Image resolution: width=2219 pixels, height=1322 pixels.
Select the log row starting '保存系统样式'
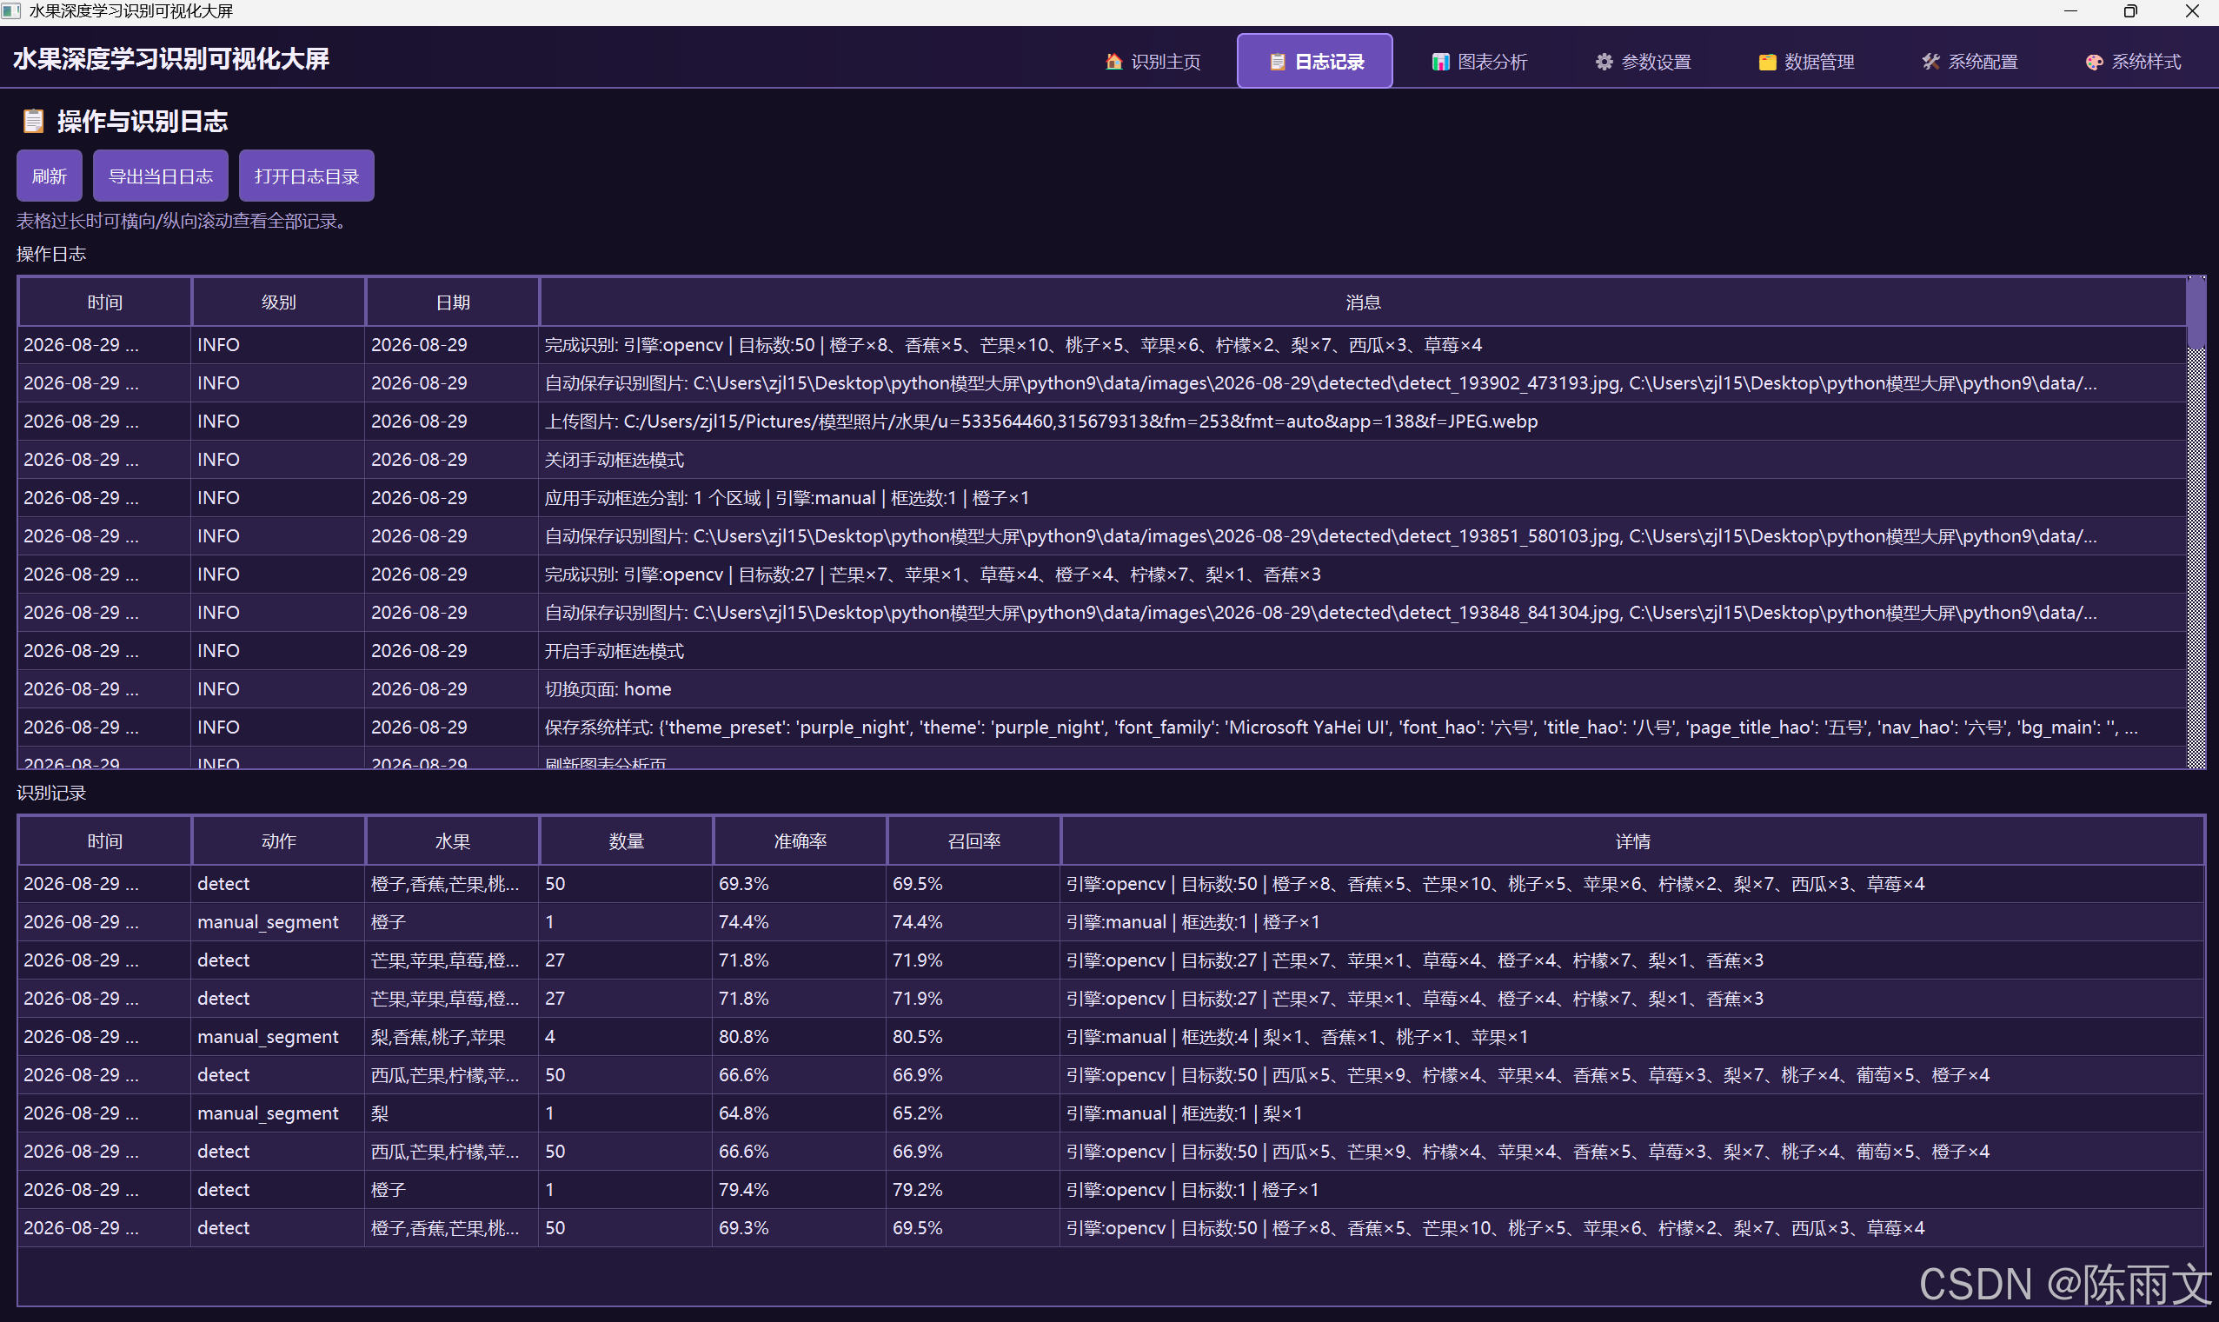click(x=1102, y=727)
